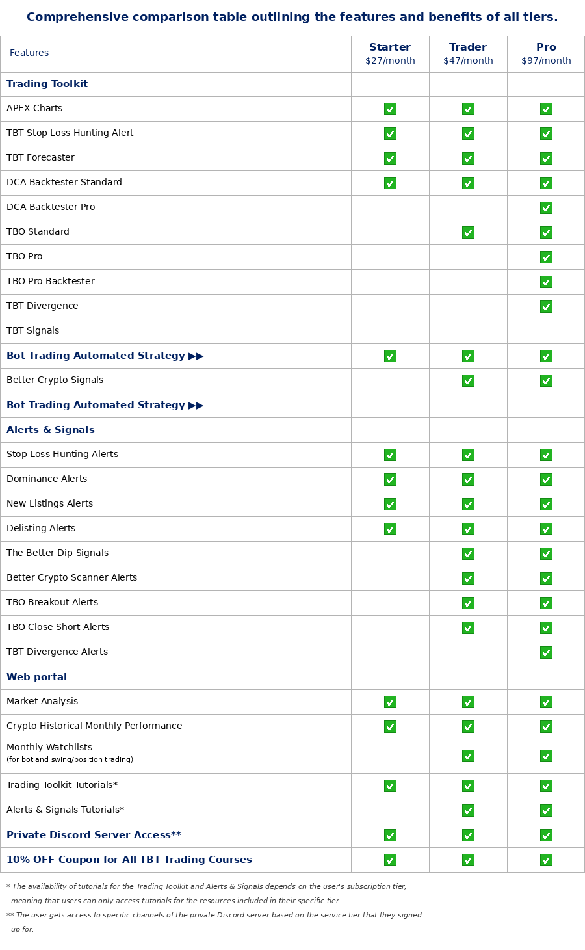Click Pro checkmark for TBO Pro Backtester
The image size is (585, 950).
[546, 282]
